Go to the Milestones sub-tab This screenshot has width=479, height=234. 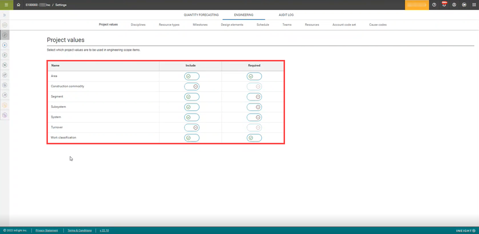point(200,25)
